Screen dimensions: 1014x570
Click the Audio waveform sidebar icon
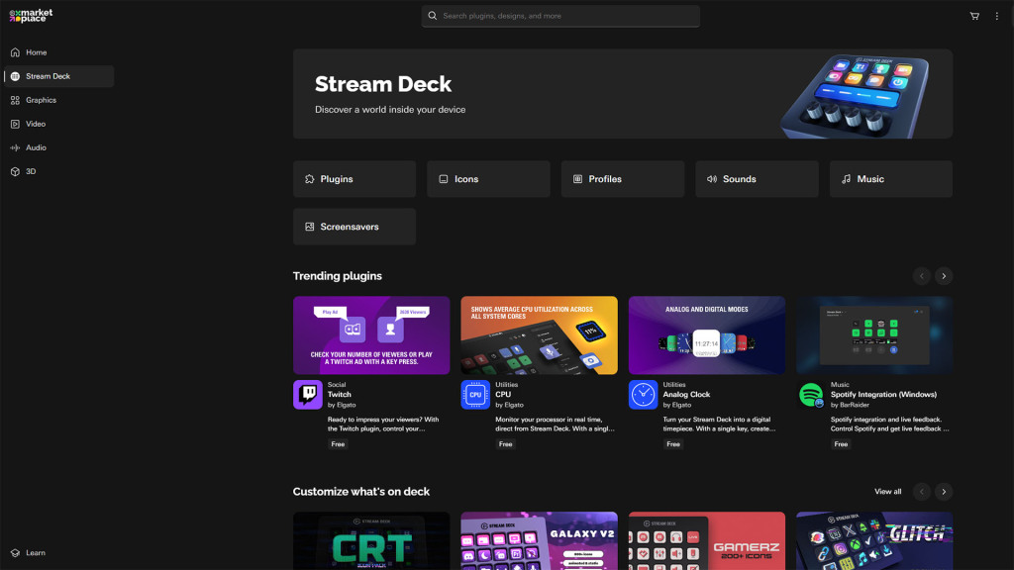[x=15, y=148]
